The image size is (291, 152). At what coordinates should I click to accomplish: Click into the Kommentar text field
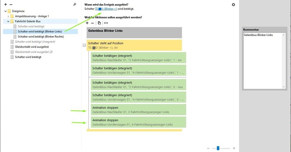[263, 61]
